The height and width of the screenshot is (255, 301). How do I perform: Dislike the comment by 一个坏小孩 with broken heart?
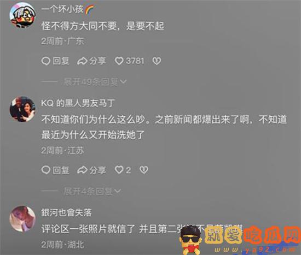coord(157,61)
